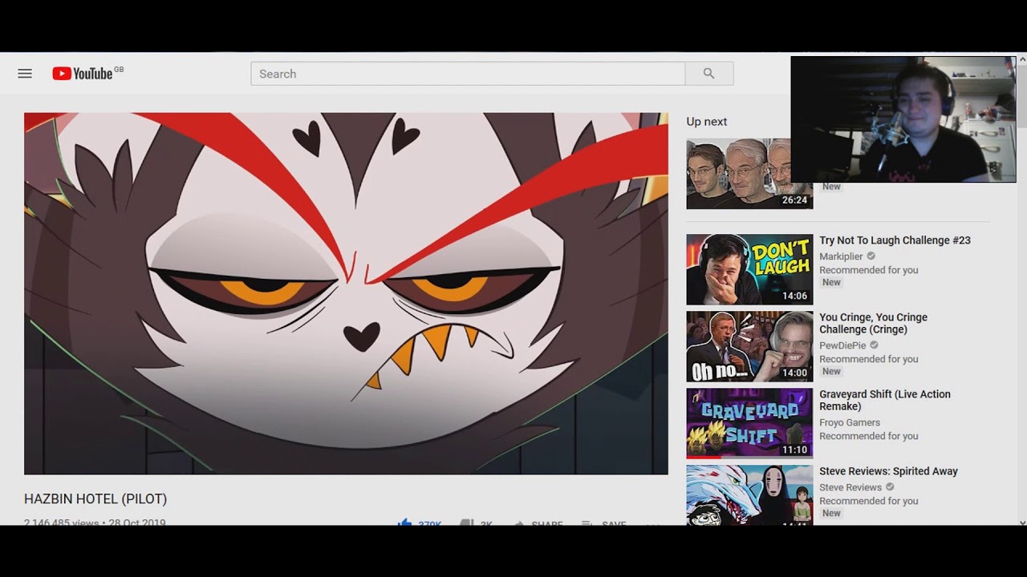Viewport: 1027px width, 577px height.
Task: Open the Graveyard Shift video thumbnail
Action: click(749, 423)
